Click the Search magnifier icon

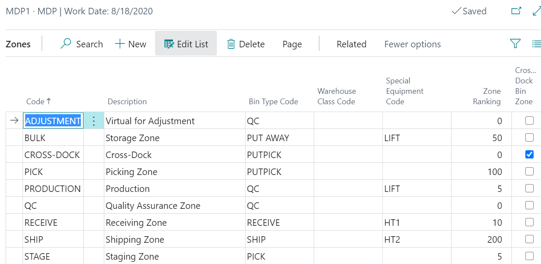point(65,43)
